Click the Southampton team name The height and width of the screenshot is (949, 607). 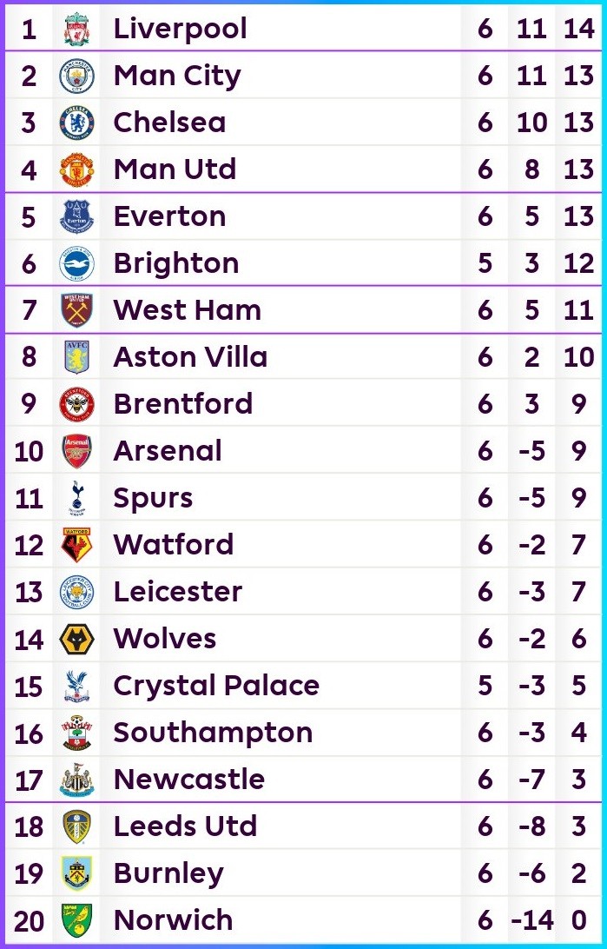[213, 733]
